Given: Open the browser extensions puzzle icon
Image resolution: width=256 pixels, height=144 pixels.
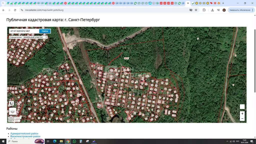Looking at the screenshot, I should point(204,10).
